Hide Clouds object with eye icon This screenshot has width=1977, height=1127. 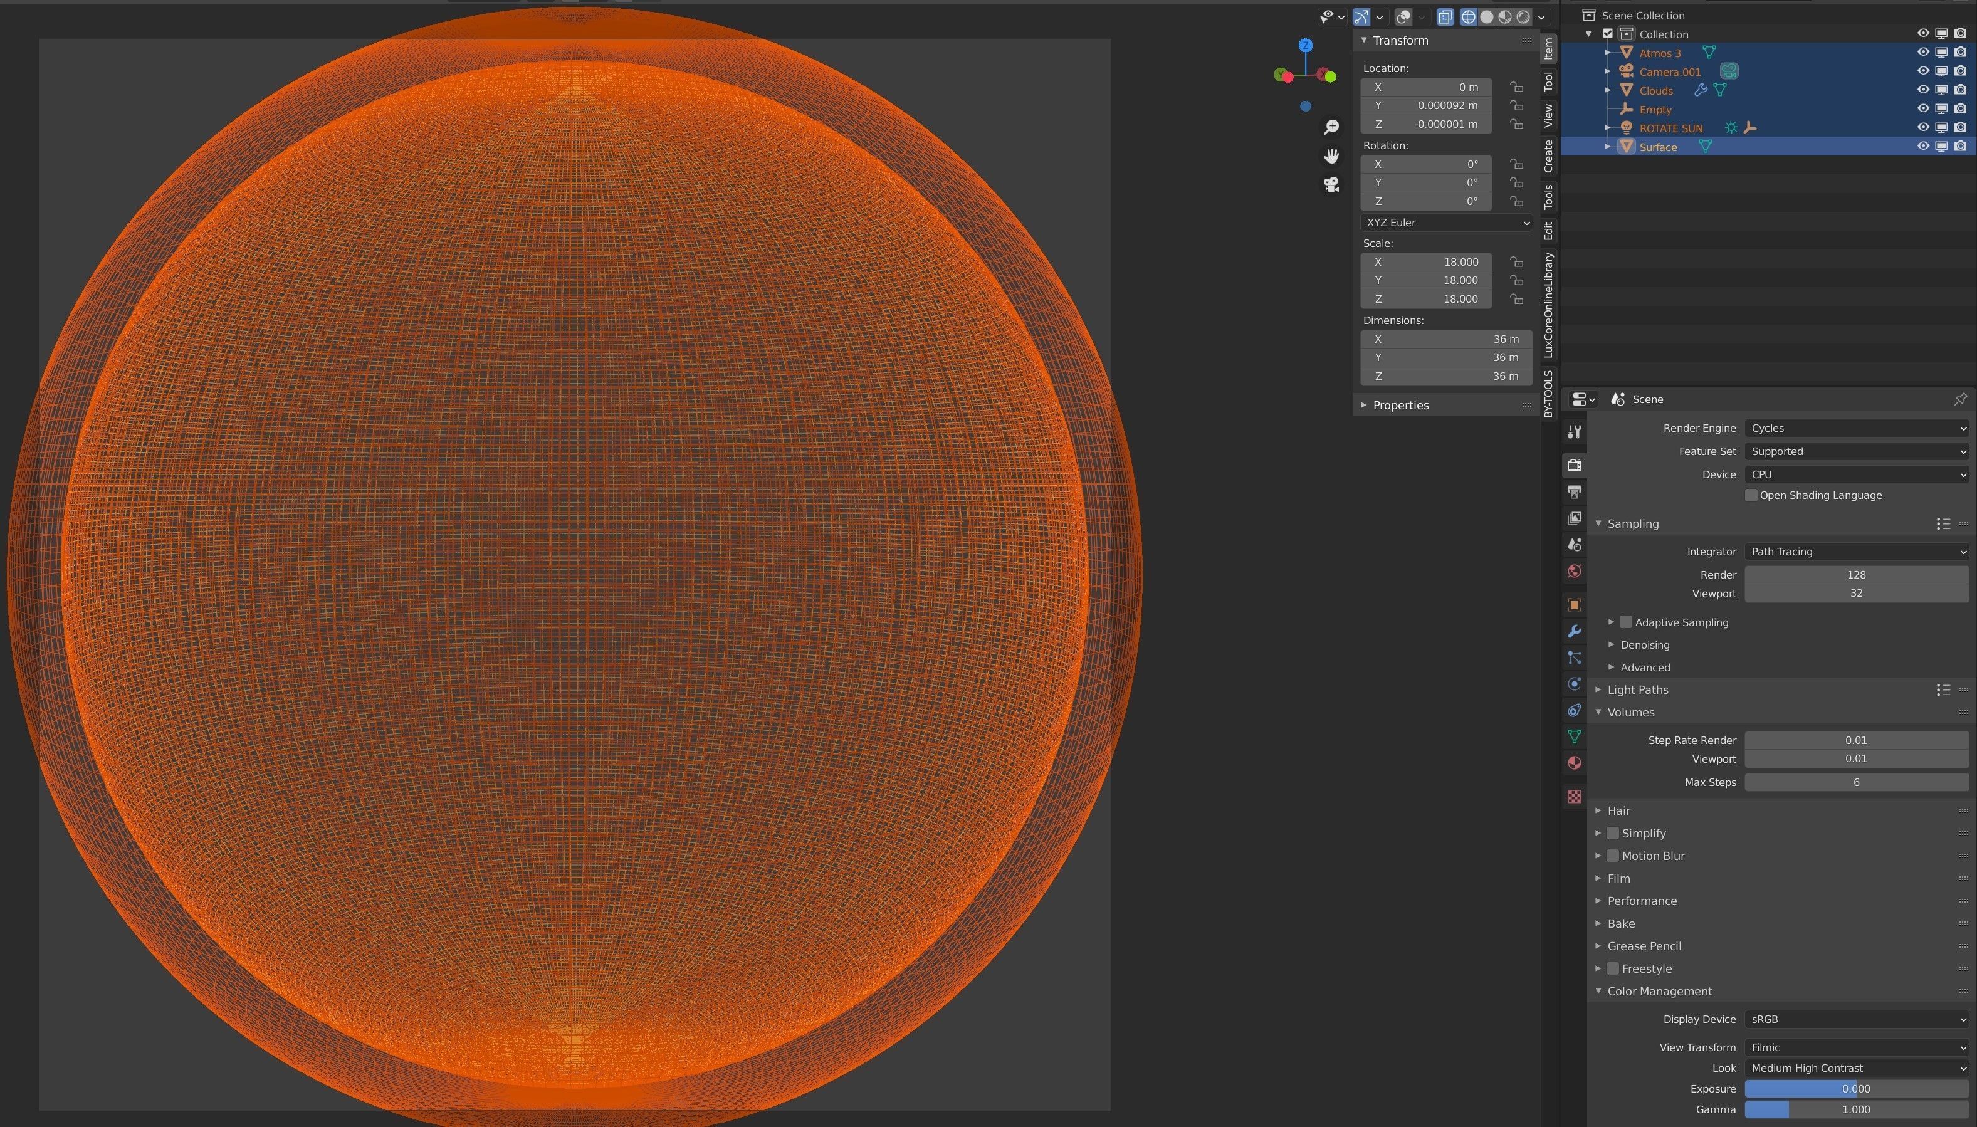pyautogui.click(x=1923, y=90)
